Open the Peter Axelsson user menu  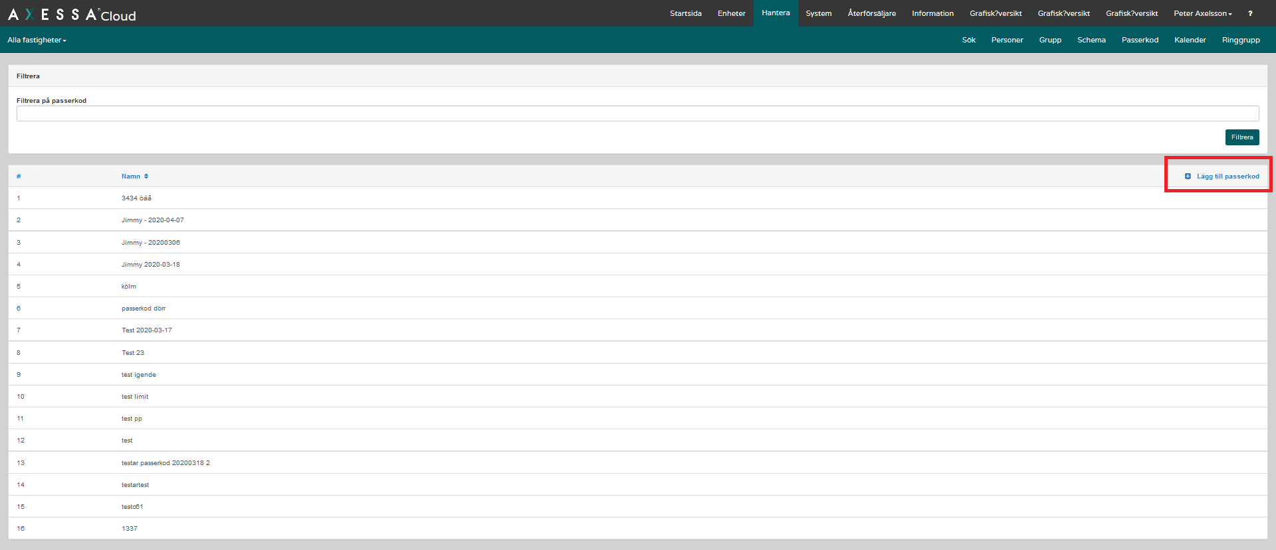(1202, 13)
